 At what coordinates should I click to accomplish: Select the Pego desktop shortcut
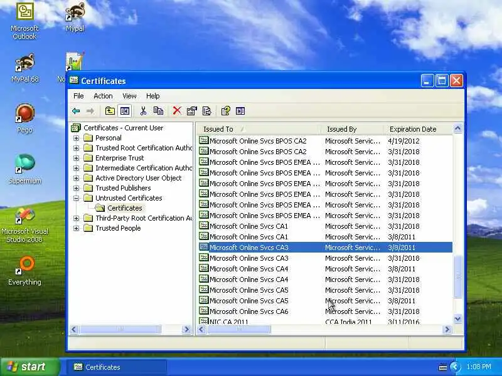coord(24,118)
